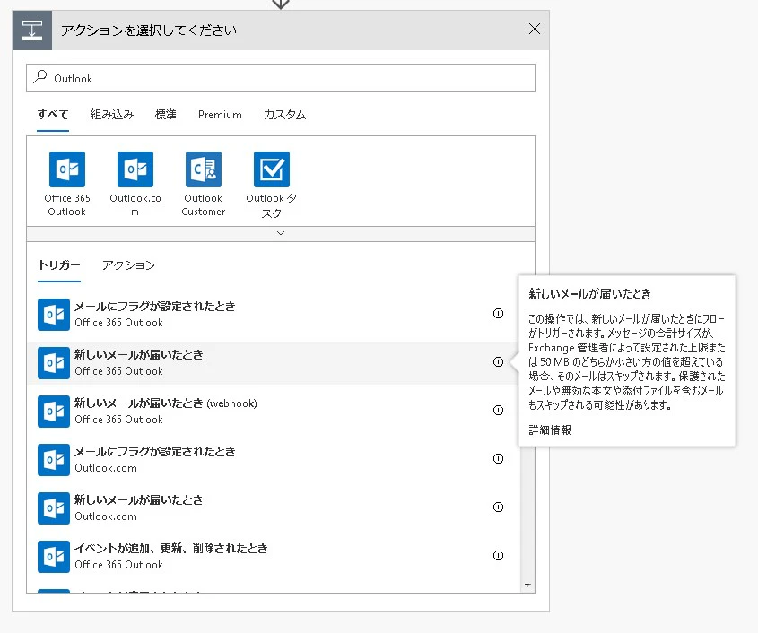This screenshot has width=758, height=633.
Task: Choose the Outlook タスク connector icon
Action: (x=272, y=169)
